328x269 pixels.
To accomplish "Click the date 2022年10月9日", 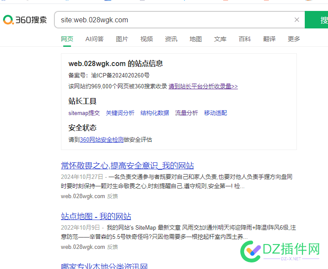I will 80,228.
